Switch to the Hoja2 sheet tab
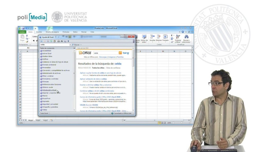Screen dimensions: 271x152 [x=38, y=120]
